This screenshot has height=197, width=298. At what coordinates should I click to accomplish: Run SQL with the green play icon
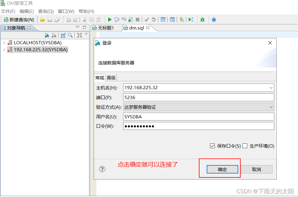[x=110, y=20]
